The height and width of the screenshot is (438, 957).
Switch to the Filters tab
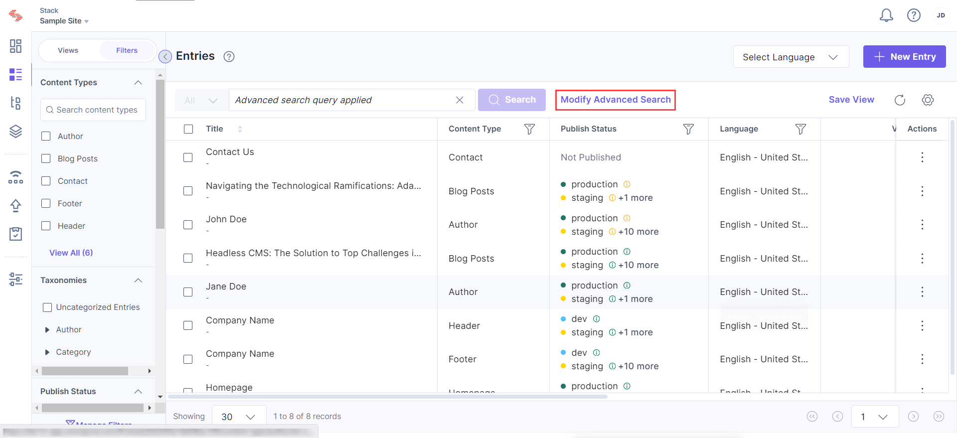point(127,50)
